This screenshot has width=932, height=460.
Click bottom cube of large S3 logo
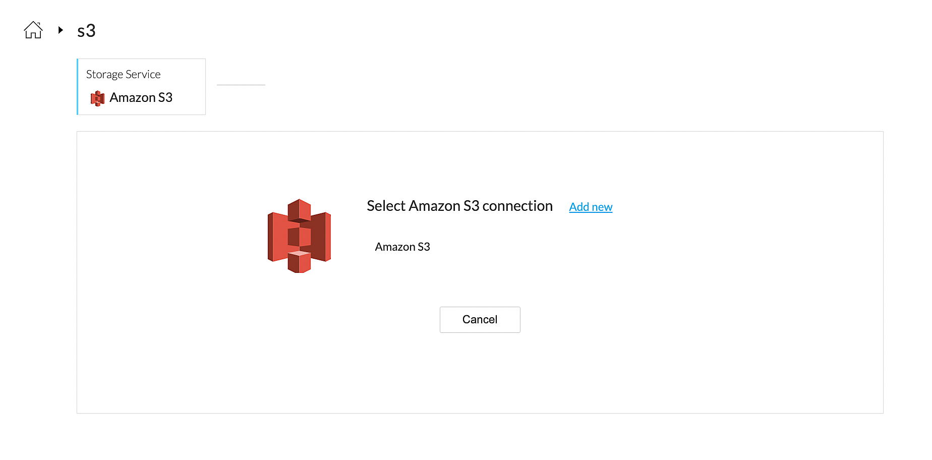coord(299,262)
